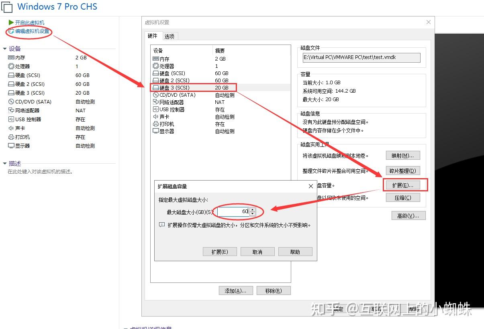Switch to the 硬件 tab
The width and height of the screenshot is (484, 329).
click(153, 36)
